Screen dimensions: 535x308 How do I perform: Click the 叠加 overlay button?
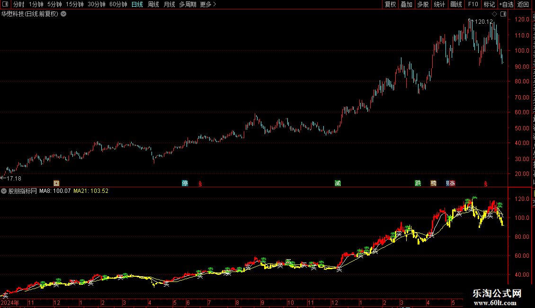[x=406, y=4]
